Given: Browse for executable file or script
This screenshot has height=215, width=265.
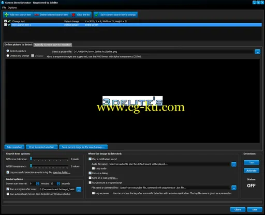Looking at the screenshot, I should click(234, 188).
